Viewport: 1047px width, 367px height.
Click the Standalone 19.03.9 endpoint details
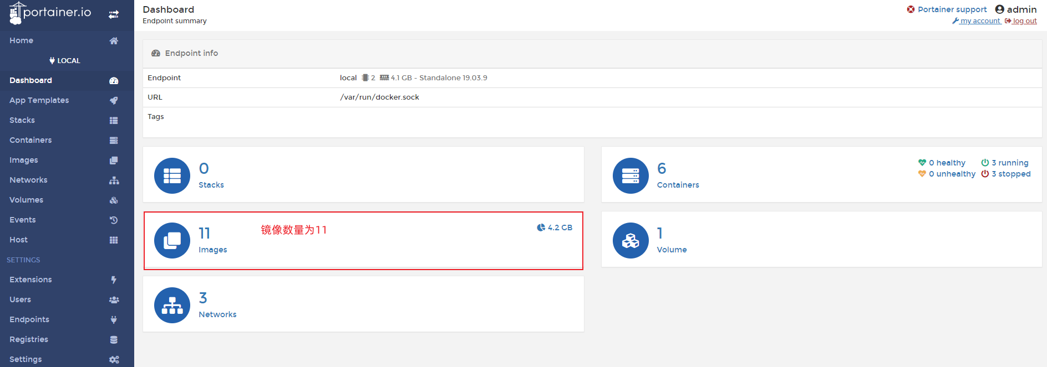tap(453, 77)
